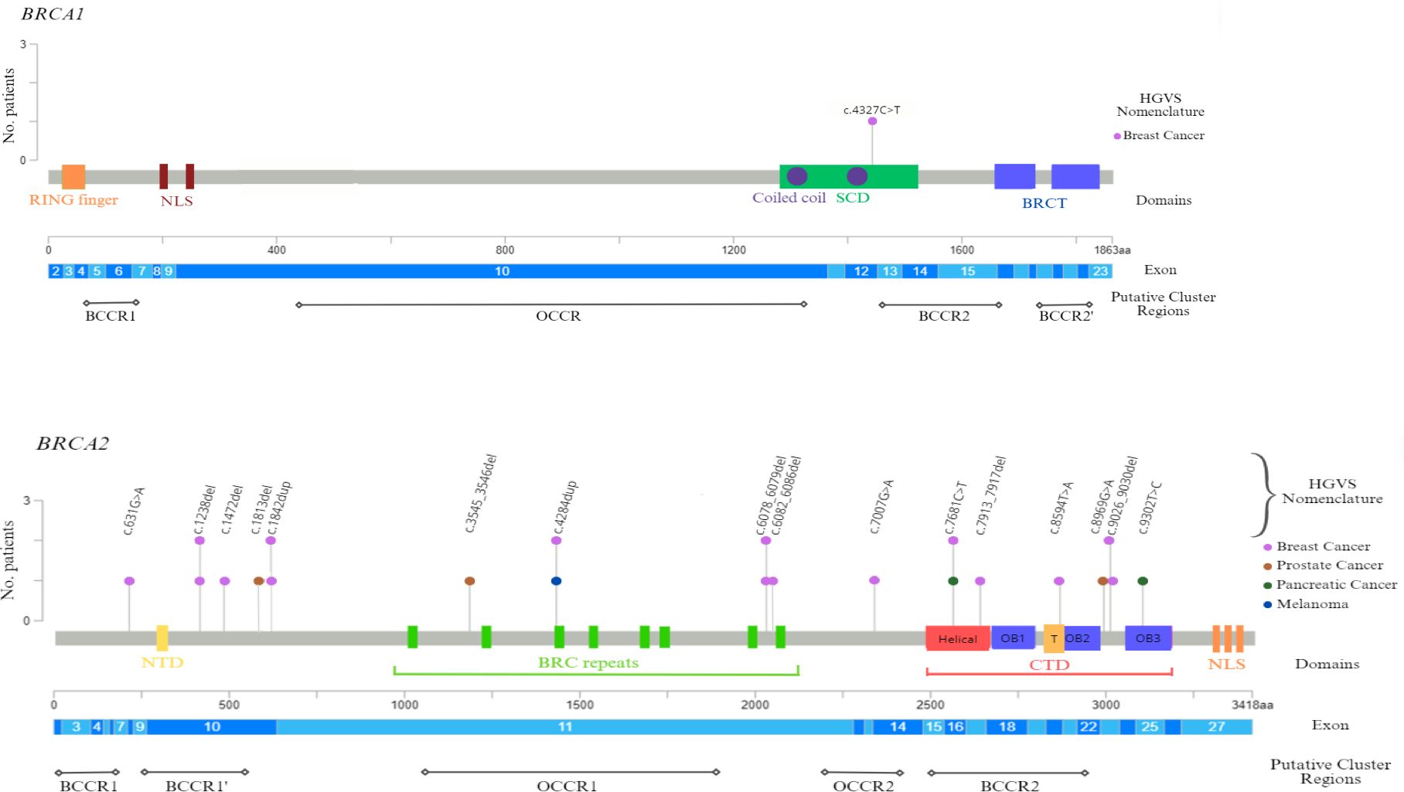This screenshot has width=1404, height=792.
Task: Select exon 15 in the BRCA1 exon bar
Action: [x=967, y=271]
